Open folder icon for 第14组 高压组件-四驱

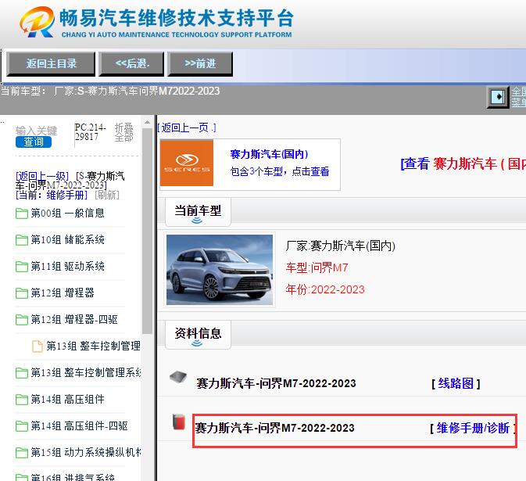(x=22, y=426)
